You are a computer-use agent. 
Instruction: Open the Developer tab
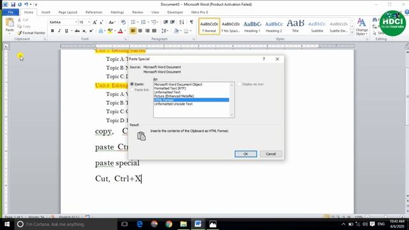pyautogui.click(x=175, y=12)
